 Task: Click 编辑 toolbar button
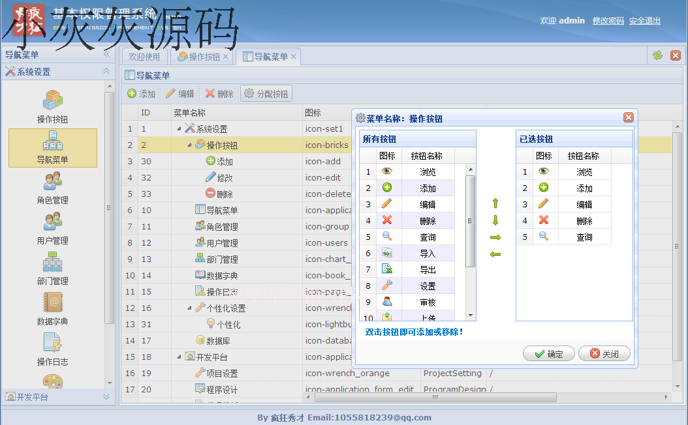pos(180,94)
